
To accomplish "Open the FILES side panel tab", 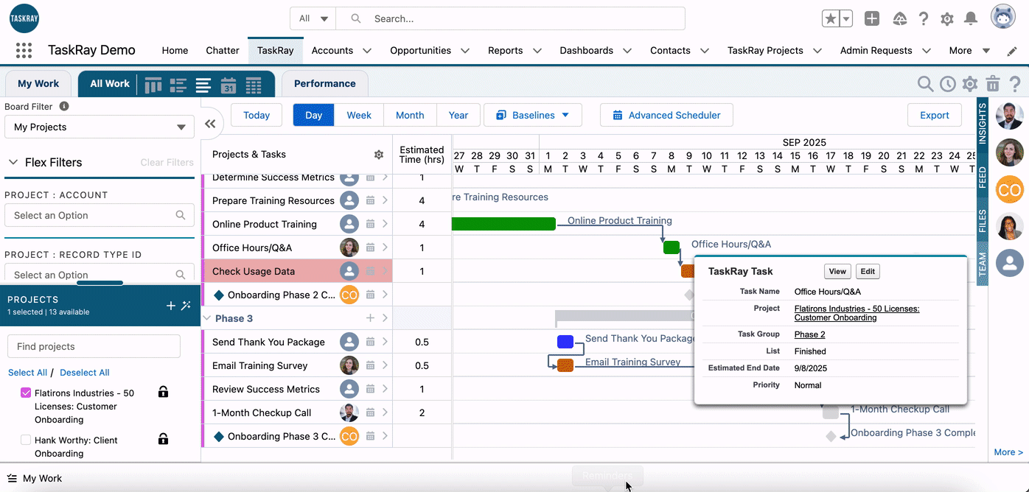I will (983, 220).
